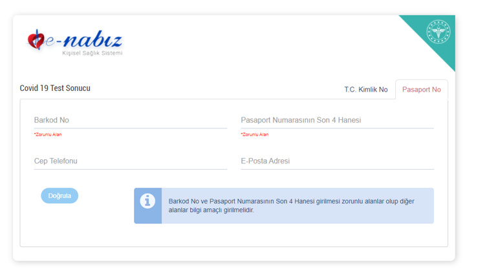This screenshot has width=498, height=271.
Task: Click the info message about required fields
Action: coord(291,205)
